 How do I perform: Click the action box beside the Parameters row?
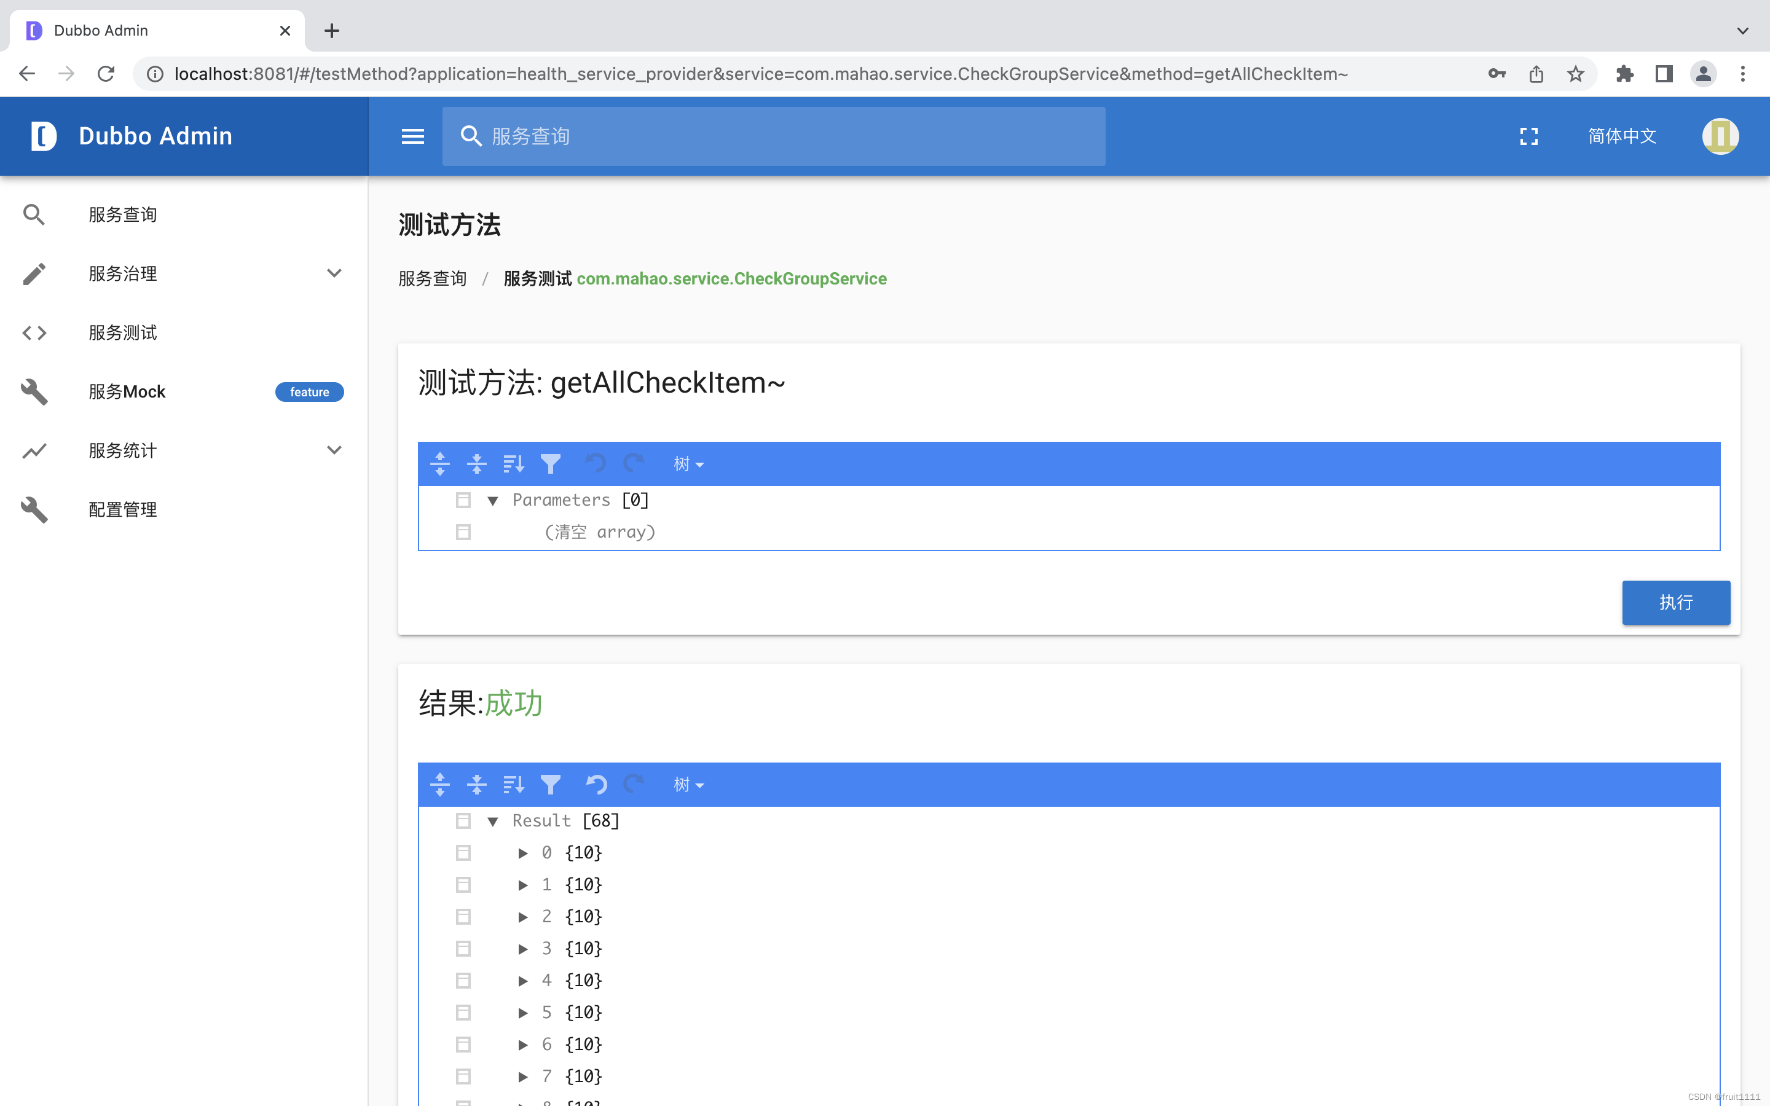463,500
